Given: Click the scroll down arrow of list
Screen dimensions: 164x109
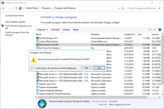Looking at the screenshot, I should [162, 94].
